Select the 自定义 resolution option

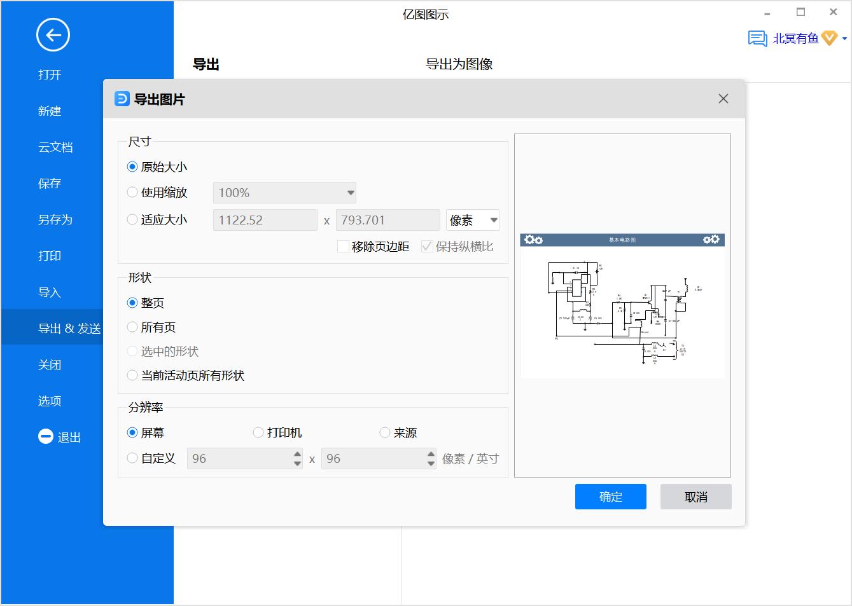(x=132, y=458)
